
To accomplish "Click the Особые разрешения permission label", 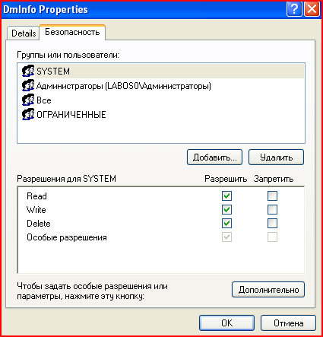I will pyautogui.click(x=67, y=237).
